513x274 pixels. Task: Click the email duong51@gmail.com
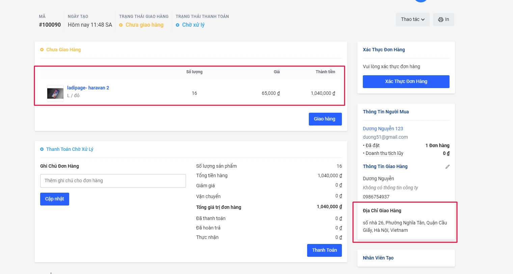point(385,137)
